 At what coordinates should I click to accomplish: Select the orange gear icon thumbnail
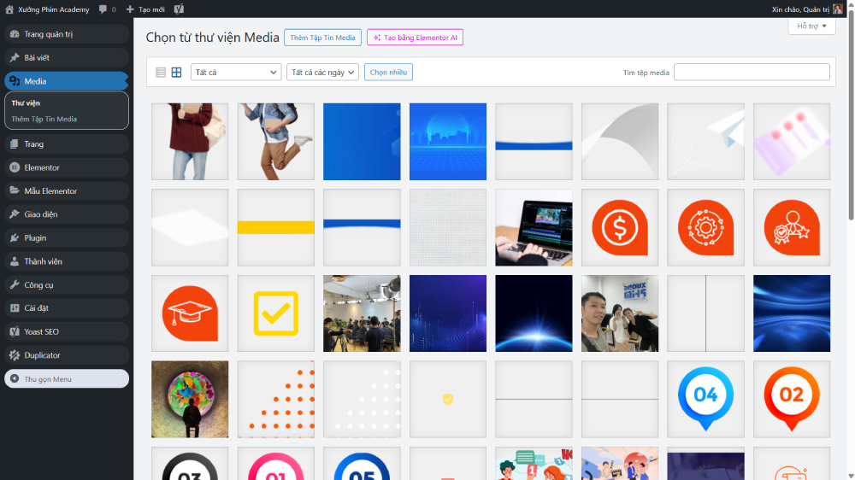(x=705, y=228)
